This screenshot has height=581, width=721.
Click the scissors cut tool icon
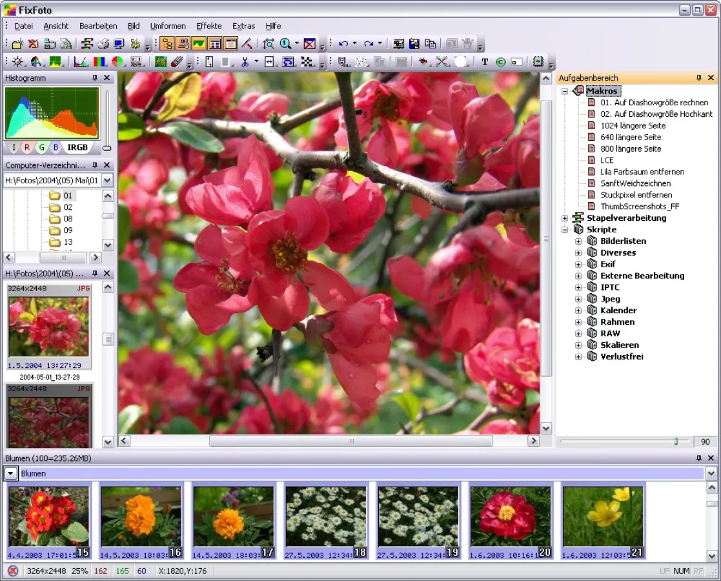coord(245,61)
